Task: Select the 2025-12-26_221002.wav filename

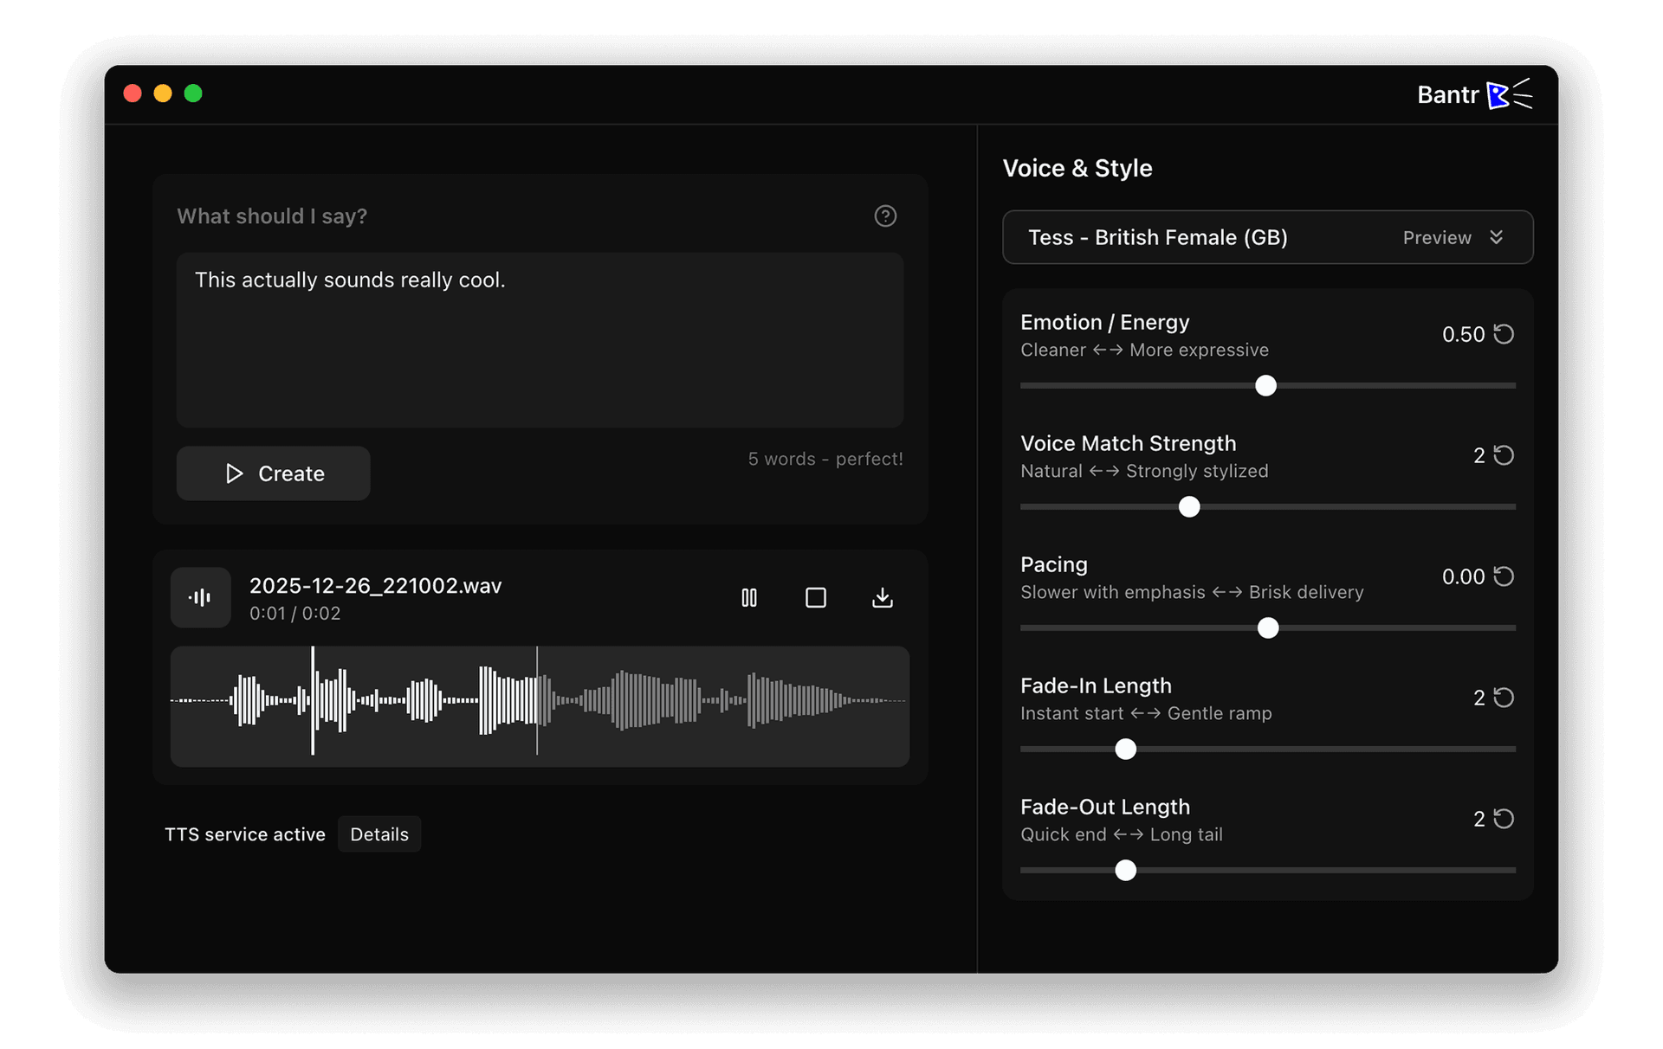Action: click(375, 585)
